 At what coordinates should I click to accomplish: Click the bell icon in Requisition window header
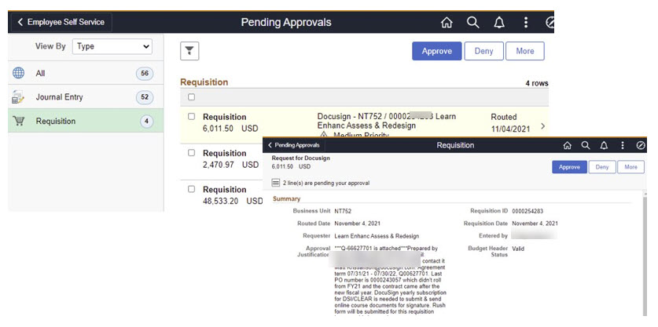[x=604, y=145]
